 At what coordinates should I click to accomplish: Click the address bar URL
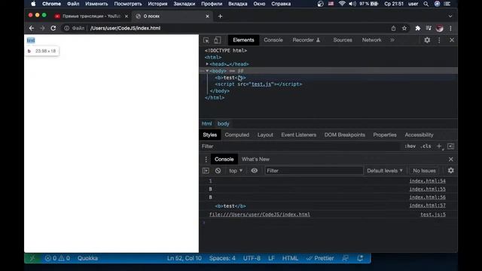pyautogui.click(x=126, y=29)
